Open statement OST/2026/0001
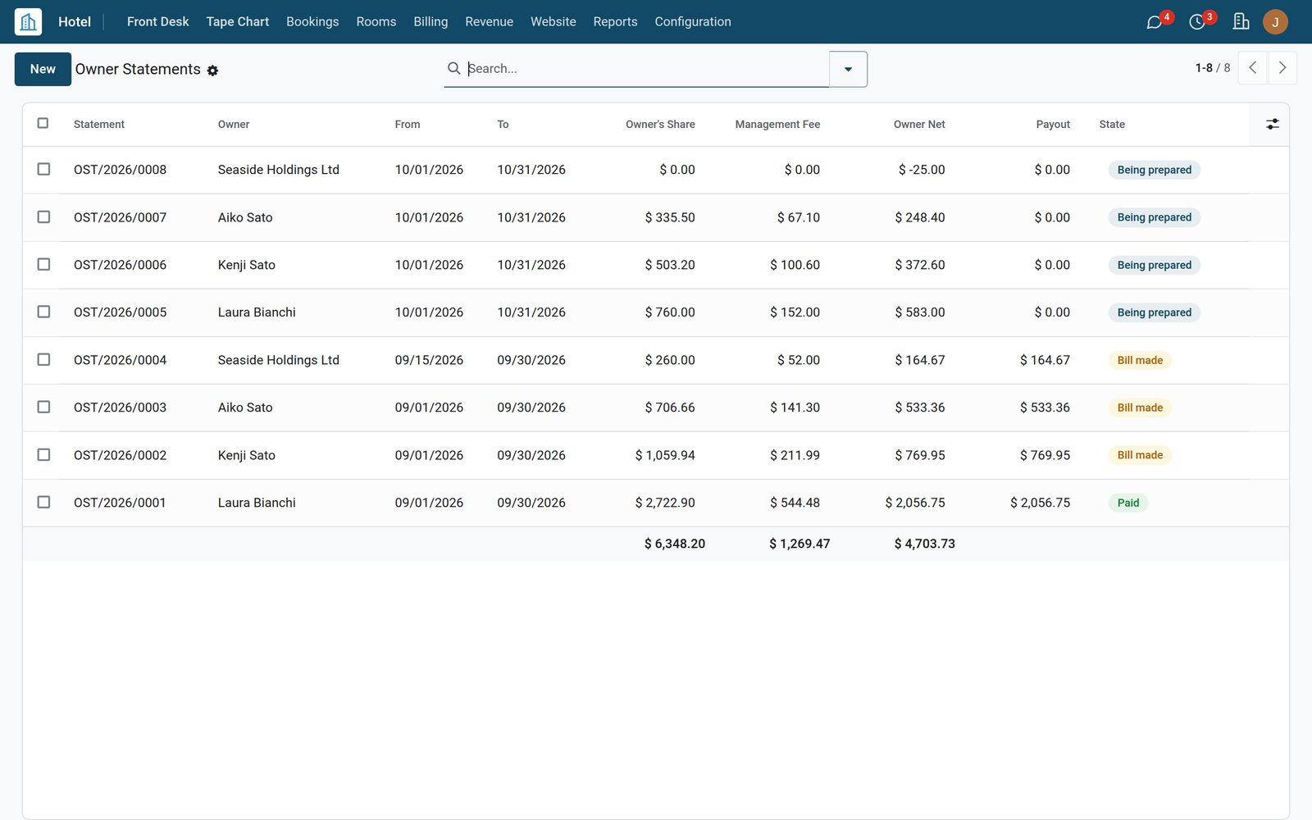Screen dimensions: 1312x820 point(120,503)
